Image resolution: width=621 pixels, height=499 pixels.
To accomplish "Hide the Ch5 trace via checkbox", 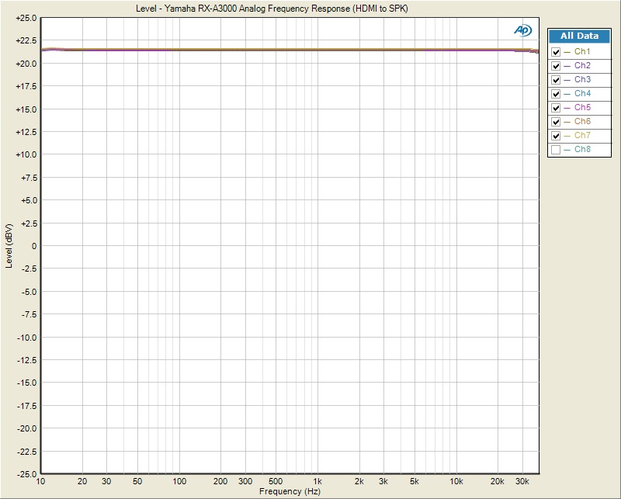I will point(556,108).
